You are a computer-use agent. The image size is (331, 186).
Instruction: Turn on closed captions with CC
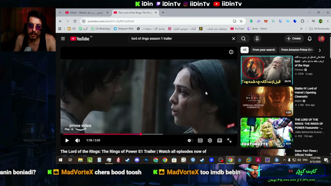(200, 141)
